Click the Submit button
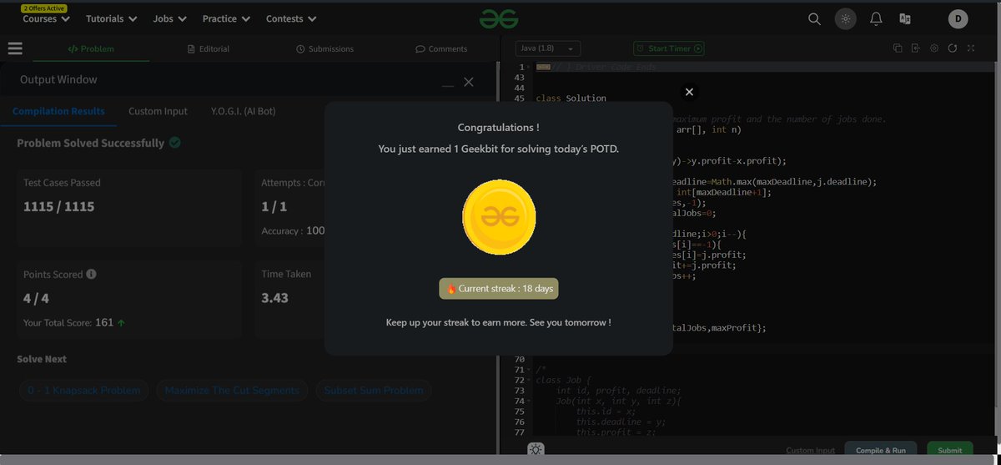The height and width of the screenshot is (465, 1001). click(949, 450)
